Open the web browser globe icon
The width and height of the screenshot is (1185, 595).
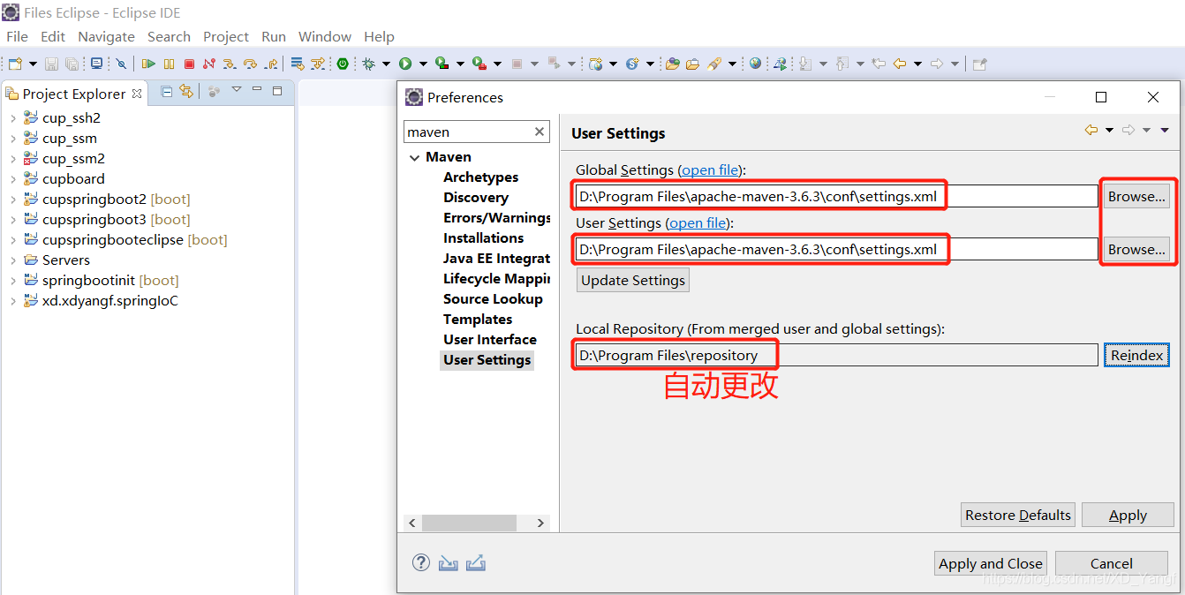pos(756,64)
